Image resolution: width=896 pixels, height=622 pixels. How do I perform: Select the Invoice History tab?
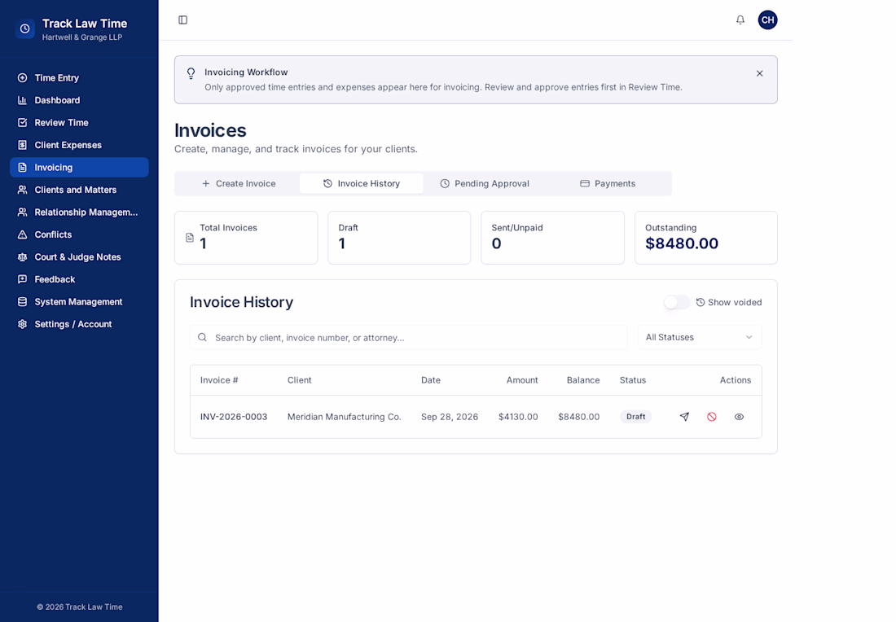point(361,183)
